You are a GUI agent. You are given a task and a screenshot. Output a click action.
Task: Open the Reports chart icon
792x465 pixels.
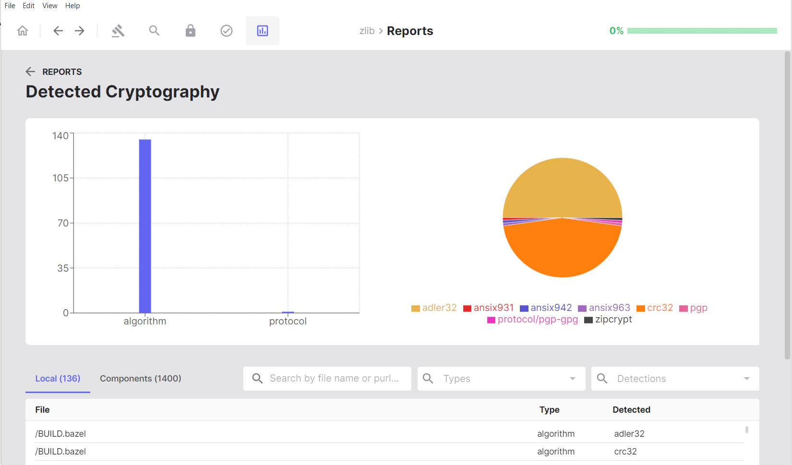click(x=263, y=31)
